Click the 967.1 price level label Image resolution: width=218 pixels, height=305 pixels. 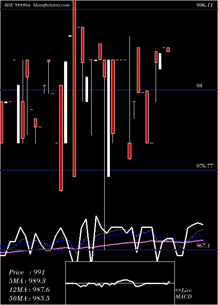click(203, 245)
